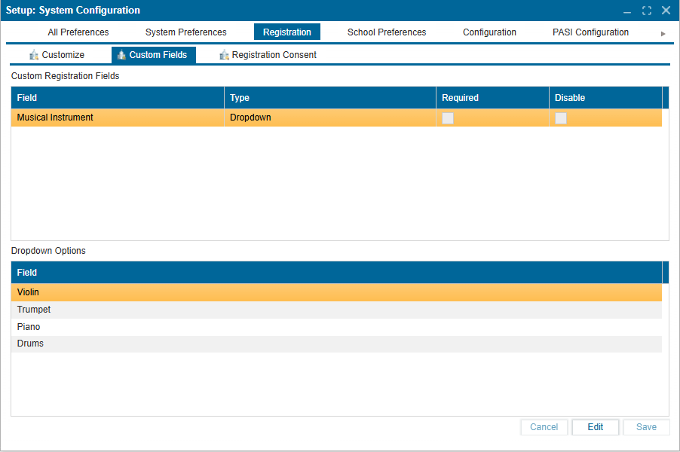Click the Save button
680x452 pixels.
pos(646,426)
